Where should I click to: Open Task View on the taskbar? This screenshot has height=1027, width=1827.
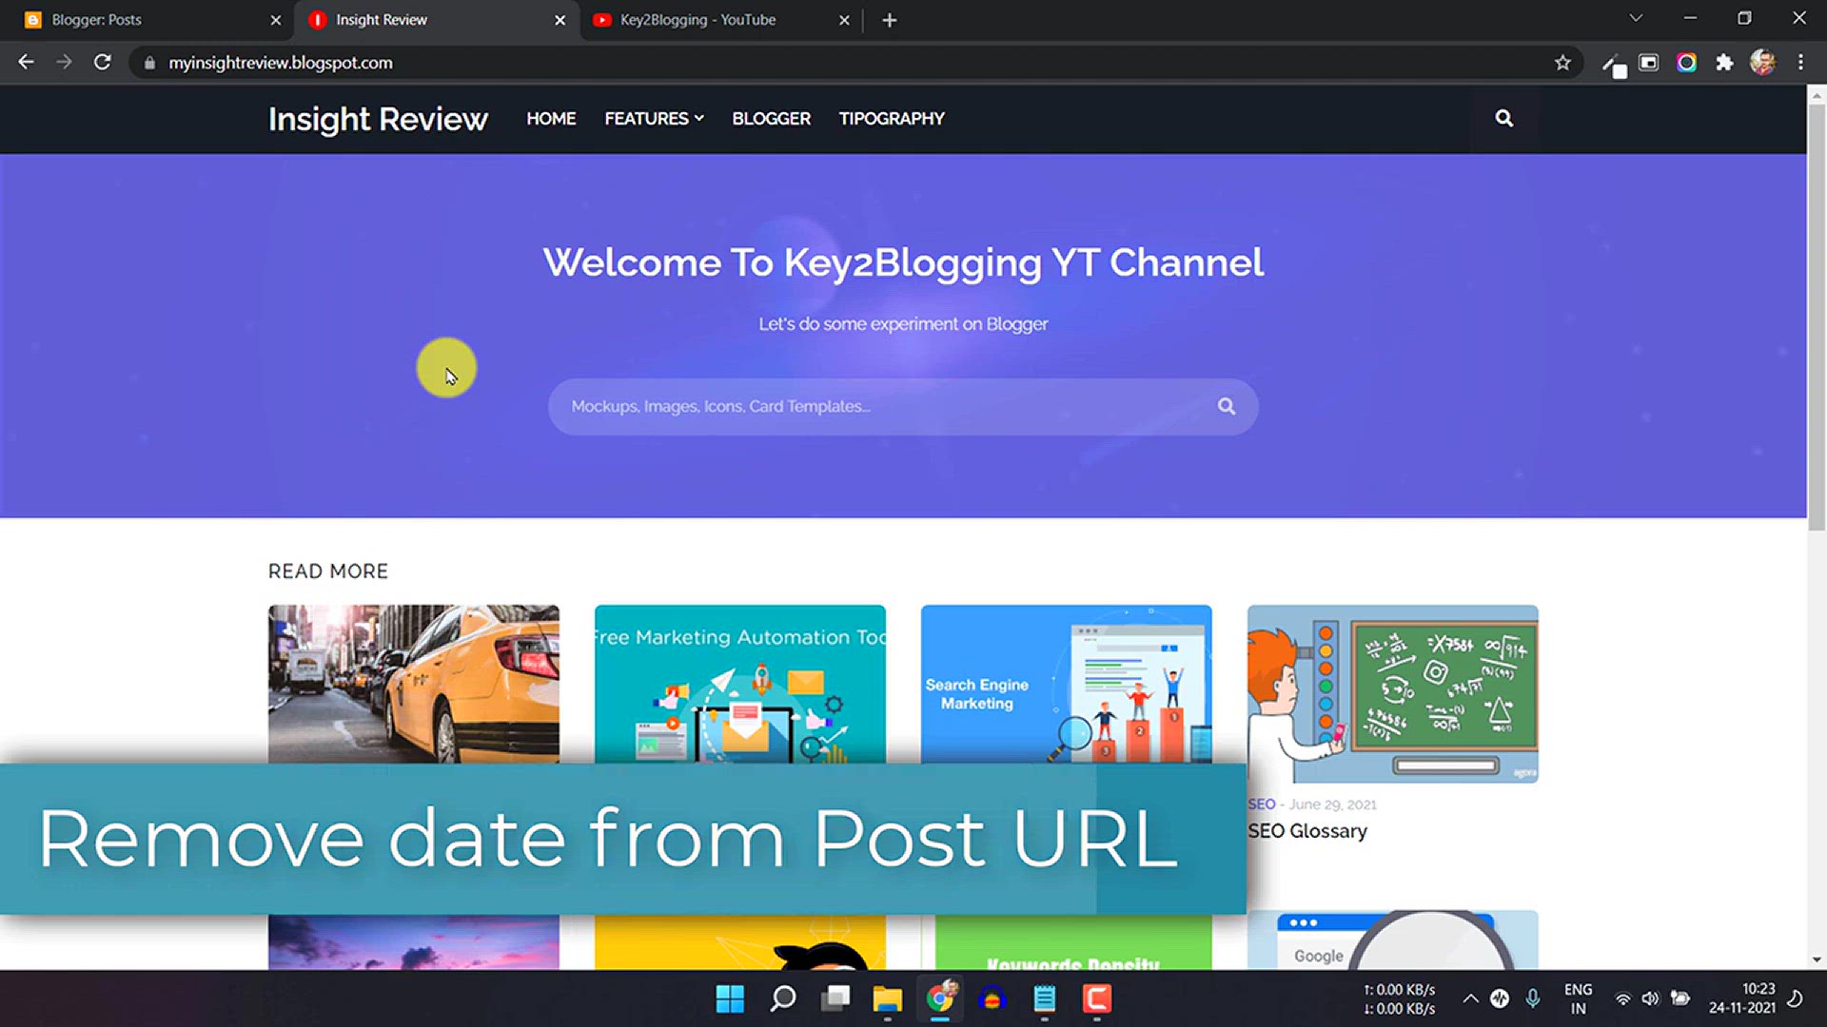pyautogui.click(x=835, y=998)
